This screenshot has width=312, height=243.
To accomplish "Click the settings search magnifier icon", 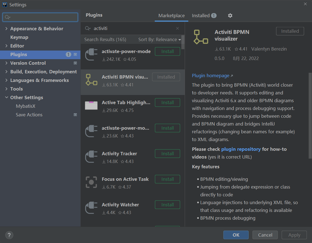I will [x=7, y=17].
